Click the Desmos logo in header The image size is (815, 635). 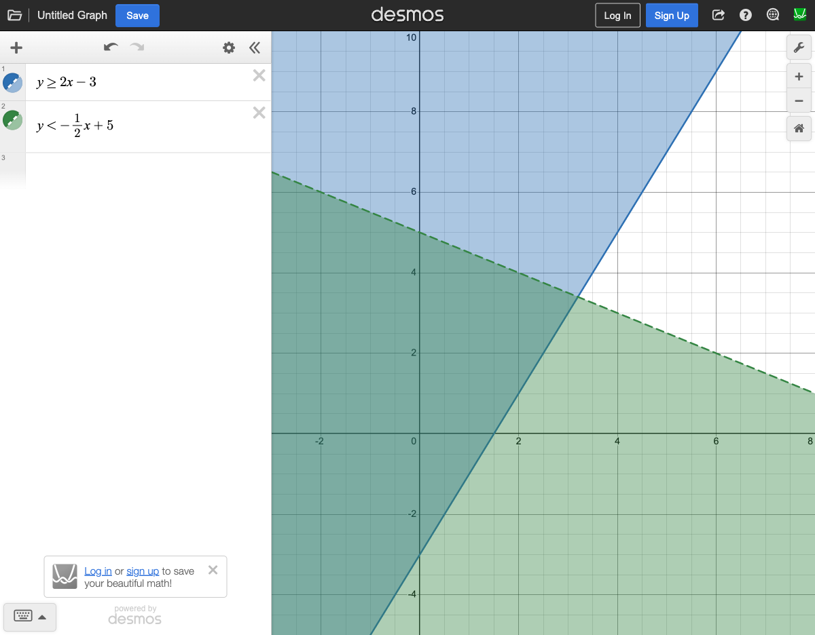coord(407,15)
